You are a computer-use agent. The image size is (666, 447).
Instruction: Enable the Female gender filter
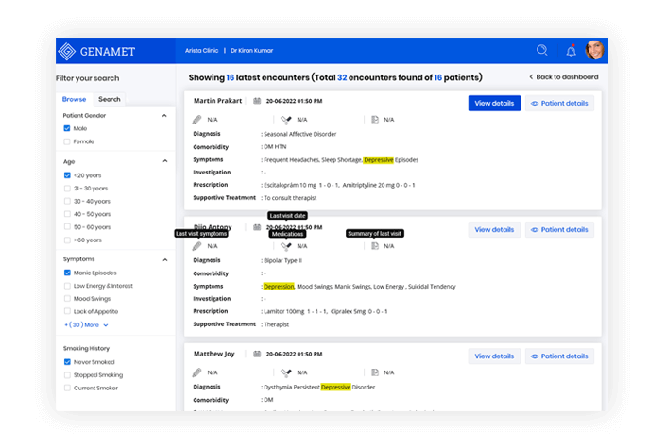67,141
